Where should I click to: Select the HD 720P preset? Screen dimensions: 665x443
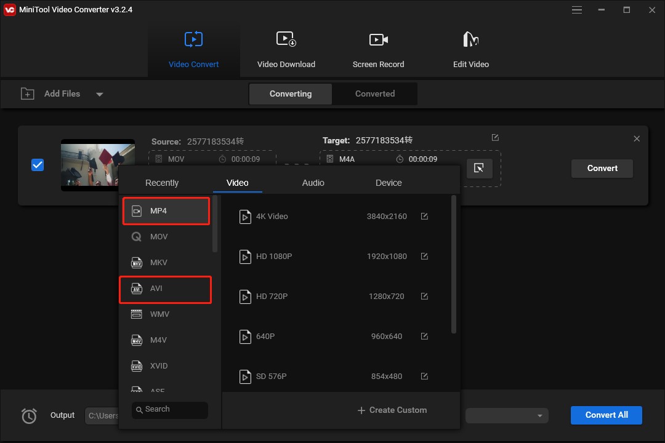335,296
